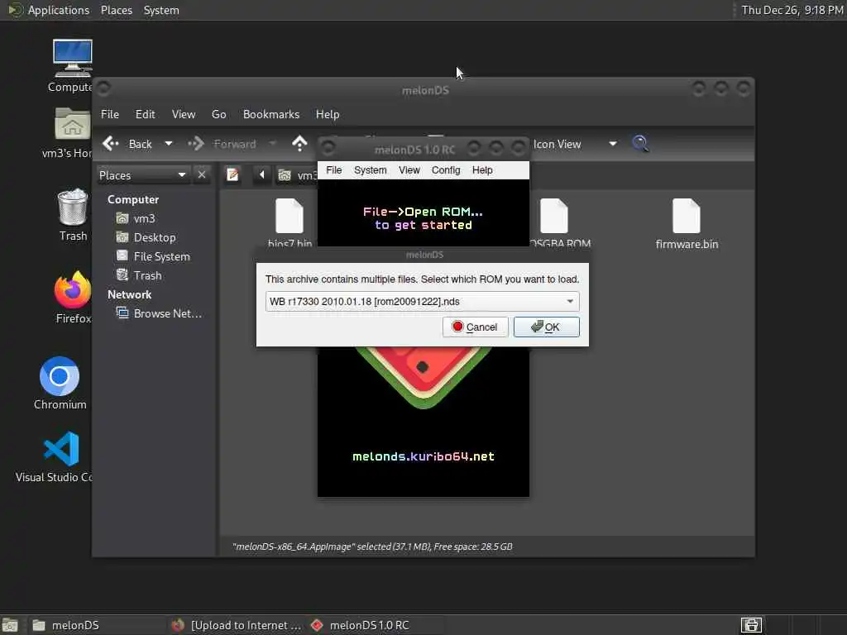Cancel the ROM selection dialog
The image size is (847, 635).
click(x=475, y=327)
